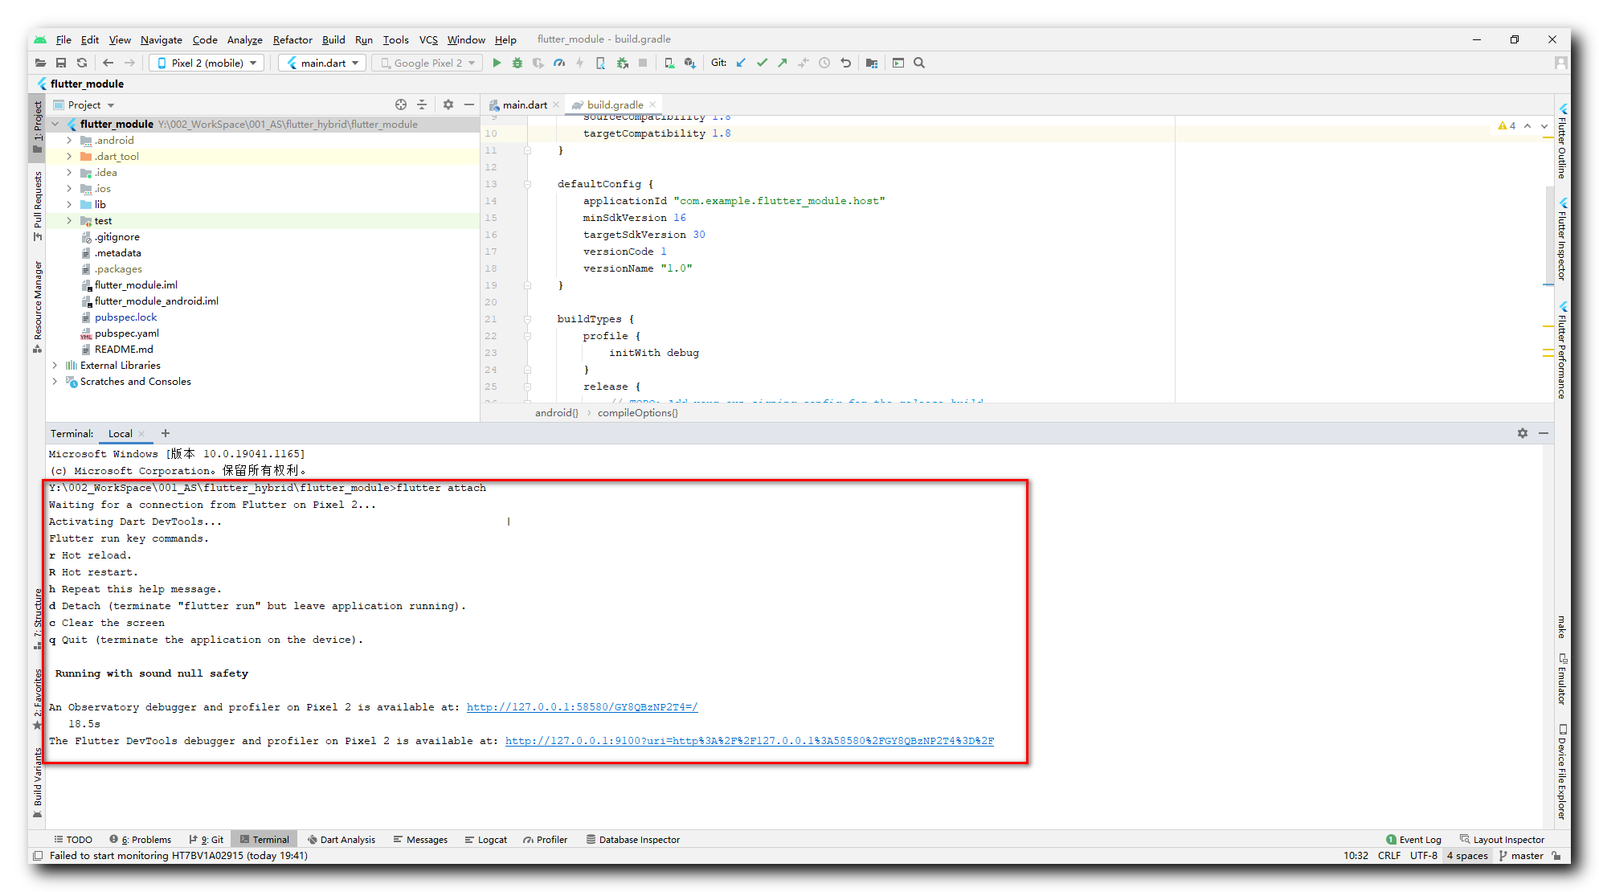The image size is (1599, 892).
Task: Switch to the main.dart editor tab
Action: click(523, 104)
